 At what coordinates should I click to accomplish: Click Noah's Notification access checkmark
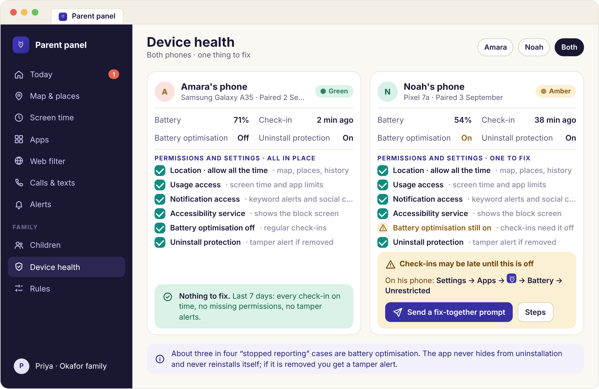coord(383,199)
